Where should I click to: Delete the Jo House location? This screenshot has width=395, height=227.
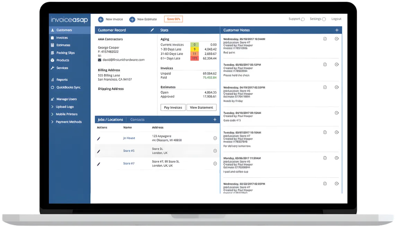coord(215,138)
